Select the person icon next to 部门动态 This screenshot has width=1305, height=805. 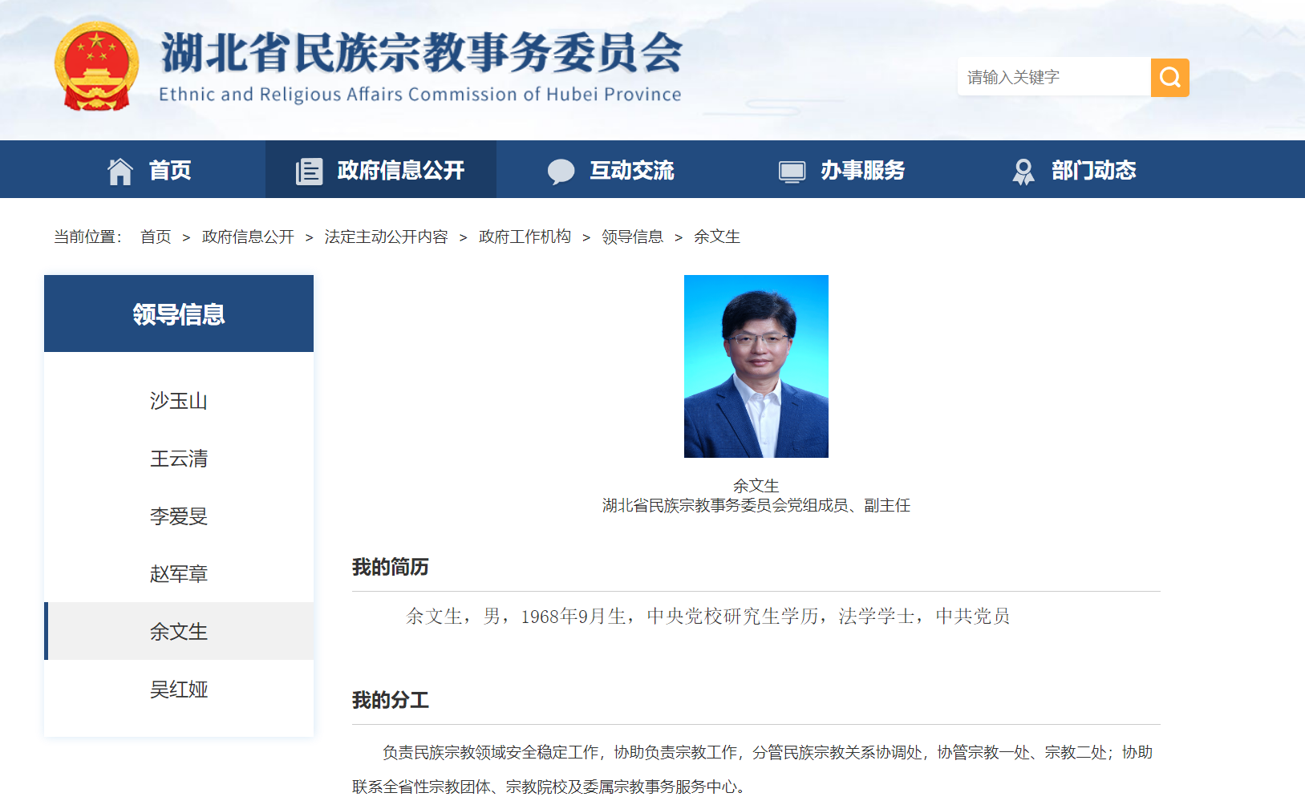click(1023, 169)
